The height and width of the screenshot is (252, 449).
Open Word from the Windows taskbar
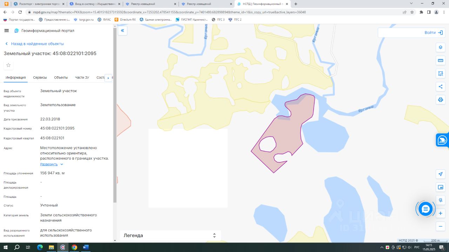pos(86,247)
